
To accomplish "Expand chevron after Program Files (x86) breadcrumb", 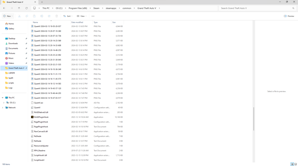I will click(x=90, y=8).
